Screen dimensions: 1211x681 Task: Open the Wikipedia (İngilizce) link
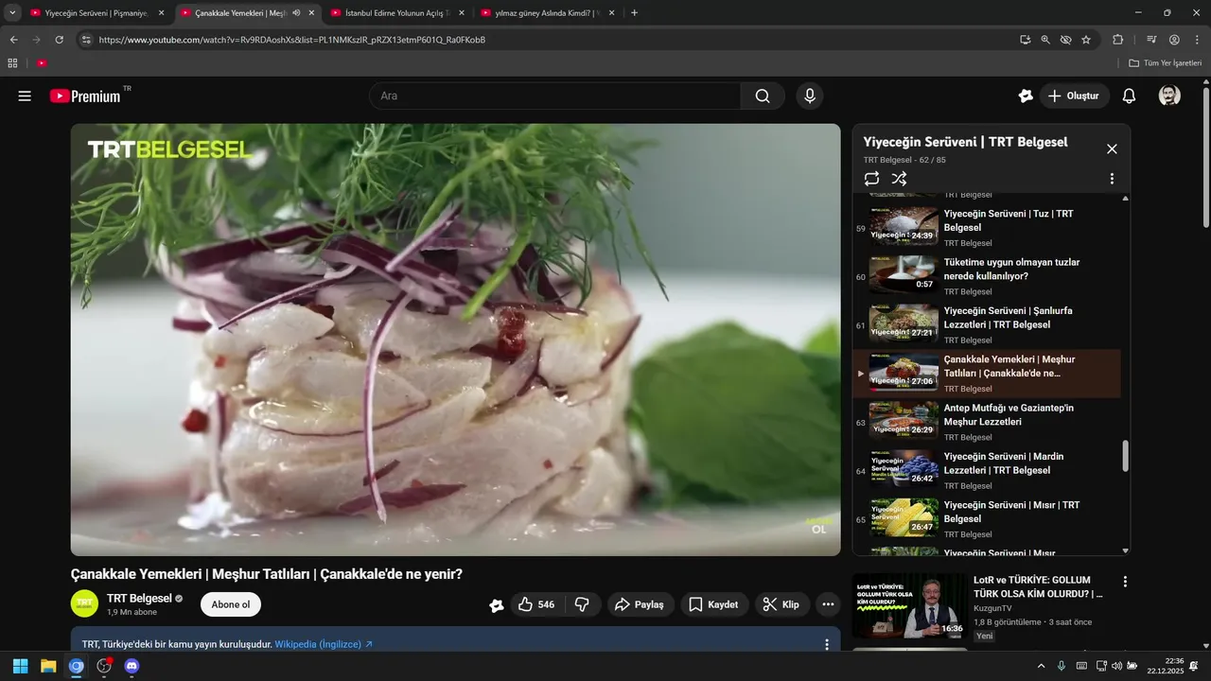pos(324,644)
